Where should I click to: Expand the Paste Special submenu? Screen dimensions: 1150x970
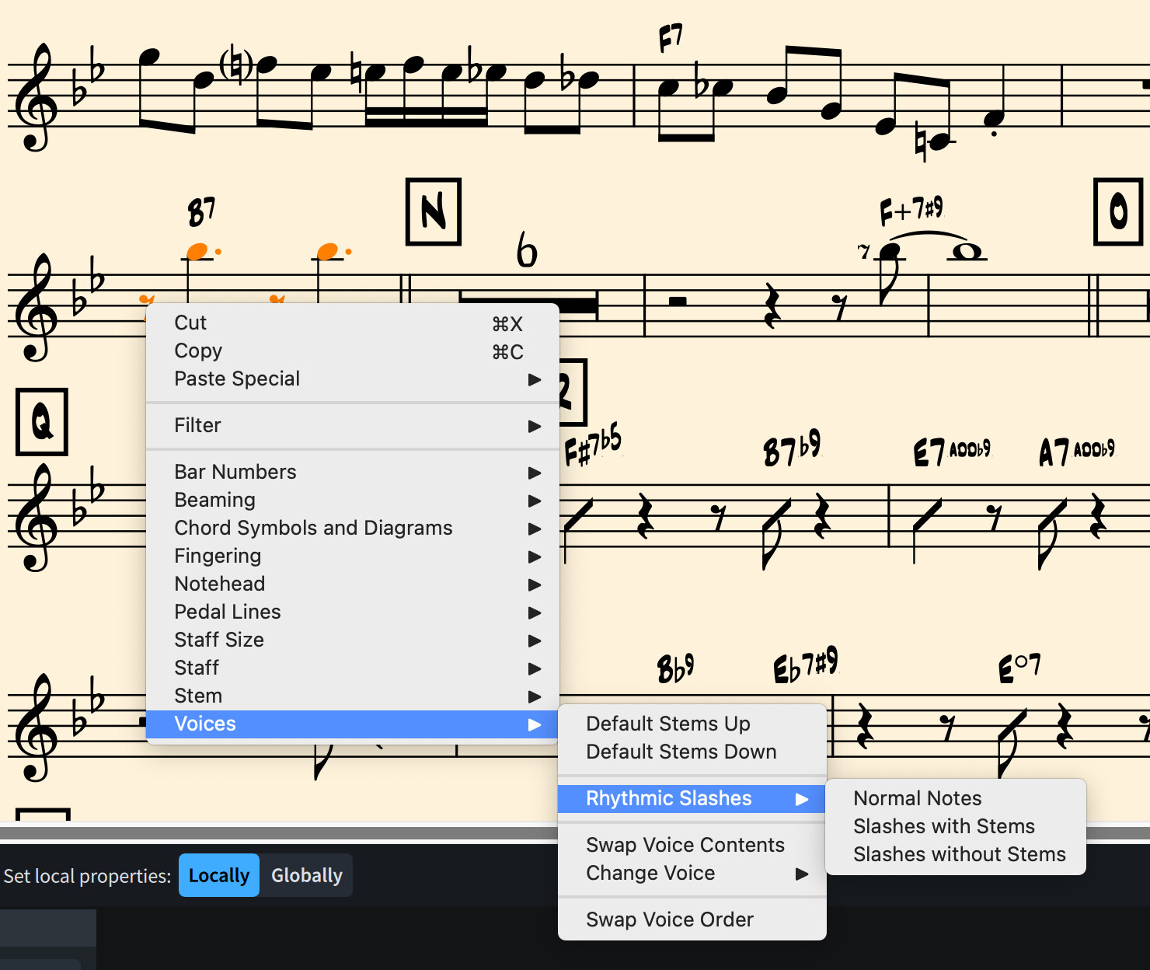pos(236,379)
